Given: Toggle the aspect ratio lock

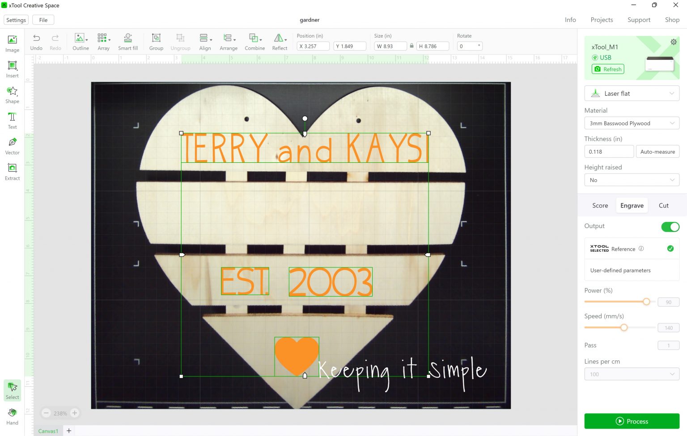Looking at the screenshot, I should tap(411, 46).
